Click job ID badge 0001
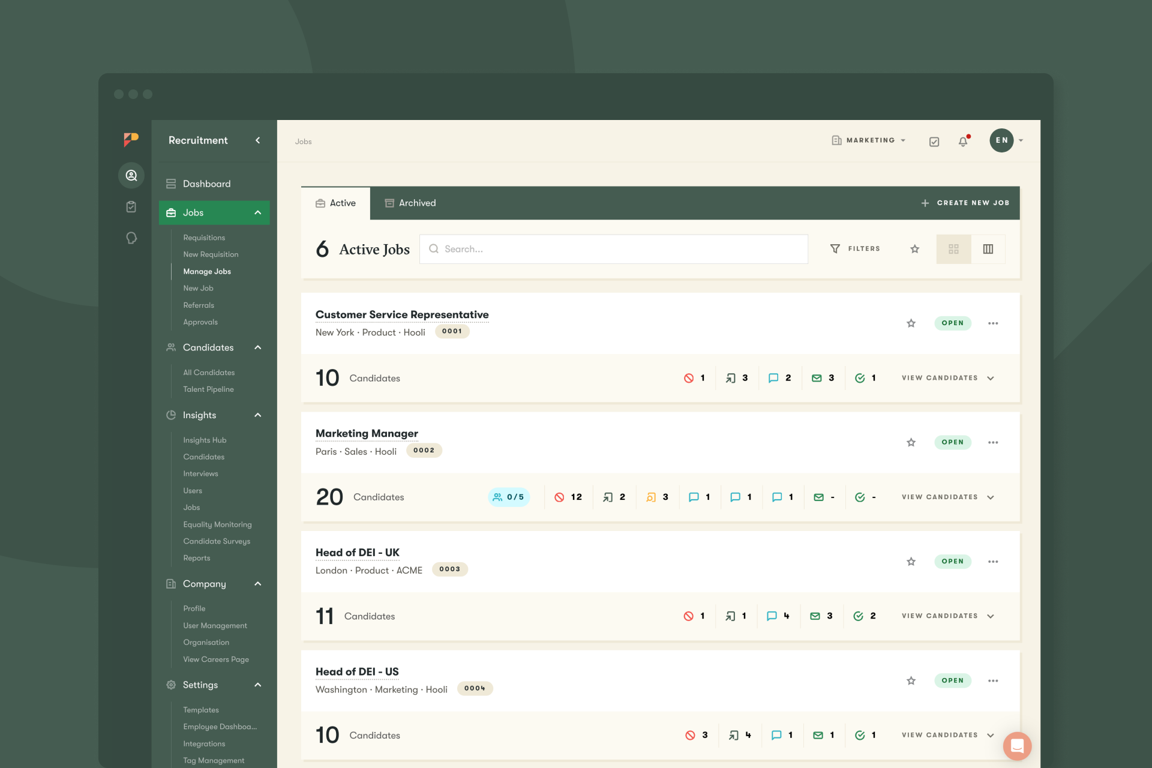 pyautogui.click(x=452, y=331)
